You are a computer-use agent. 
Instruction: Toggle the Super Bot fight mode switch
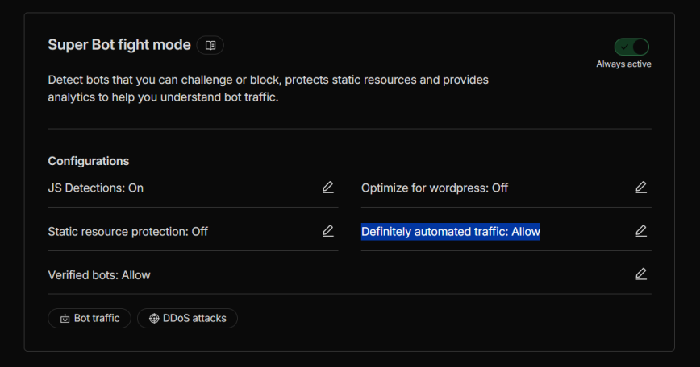pyautogui.click(x=631, y=47)
